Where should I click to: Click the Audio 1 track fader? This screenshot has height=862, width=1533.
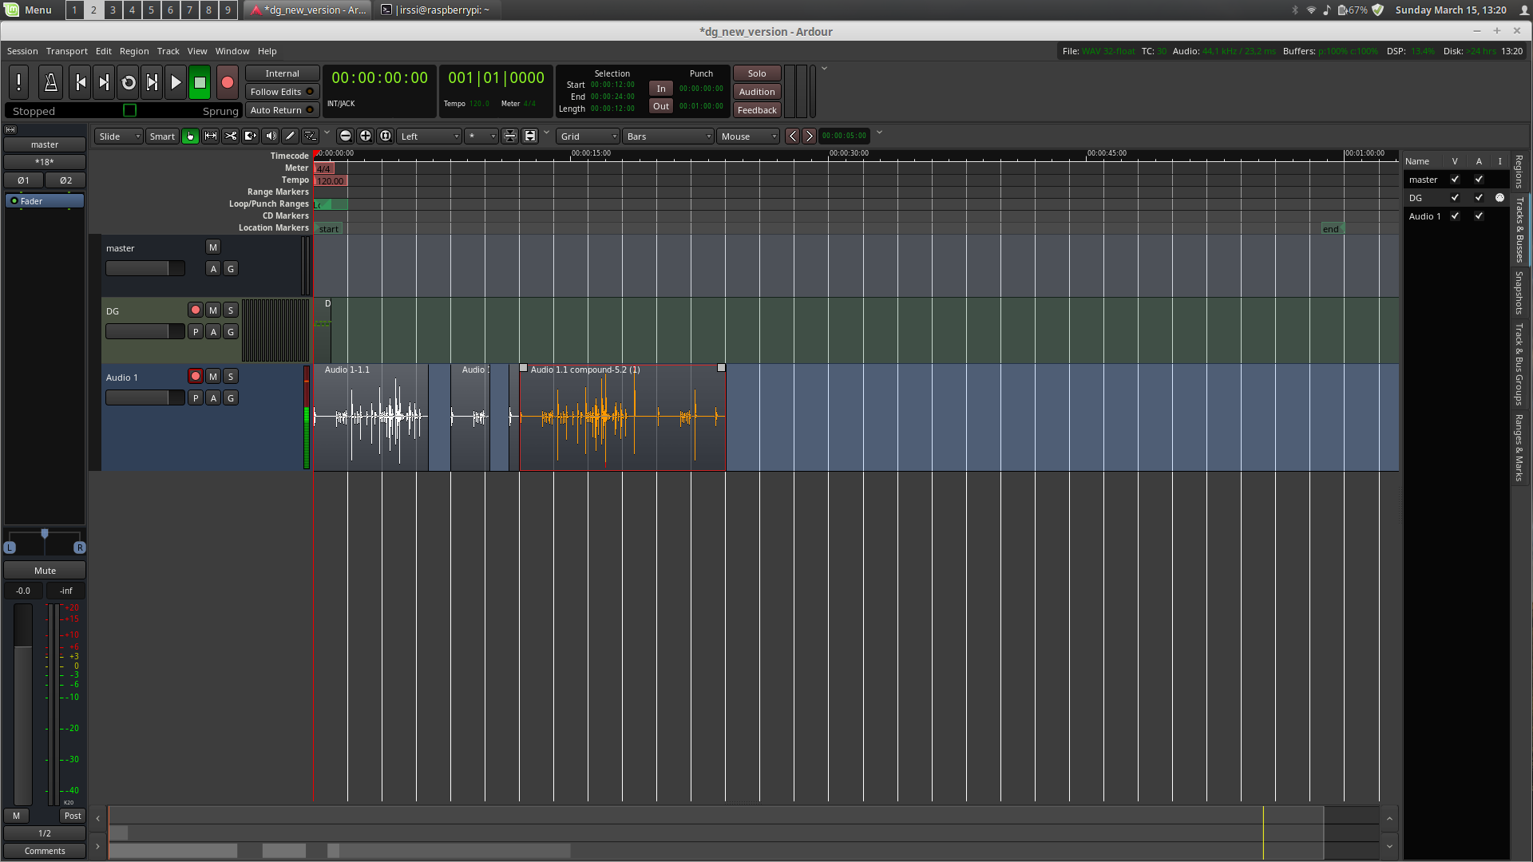pos(145,398)
